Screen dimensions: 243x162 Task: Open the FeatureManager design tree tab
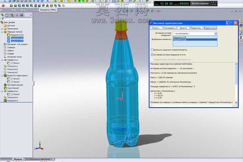2,15
